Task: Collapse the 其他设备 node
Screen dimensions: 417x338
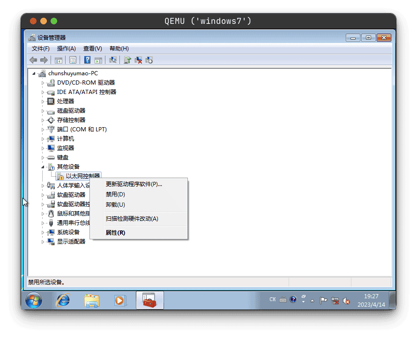Action: (x=43, y=167)
